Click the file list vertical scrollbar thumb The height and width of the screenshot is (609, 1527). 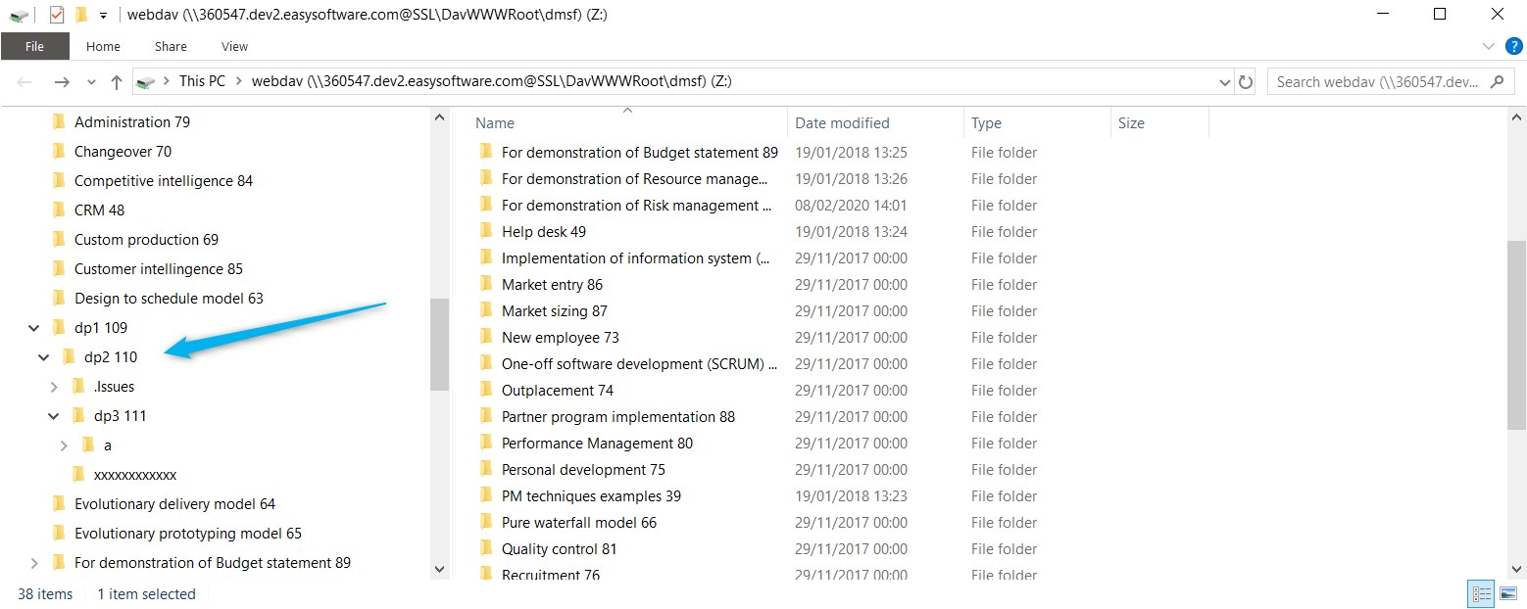click(x=1516, y=333)
